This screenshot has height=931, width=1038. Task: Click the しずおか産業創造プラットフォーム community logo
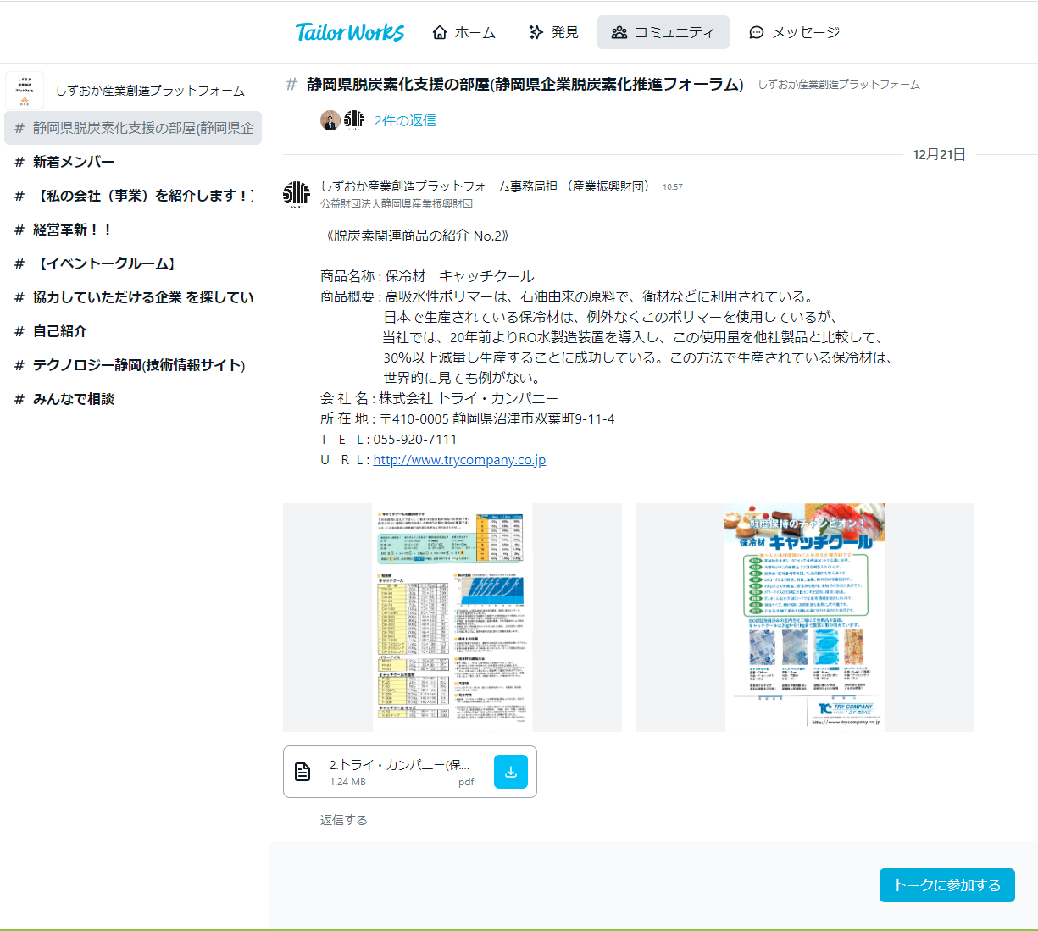[x=25, y=91]
